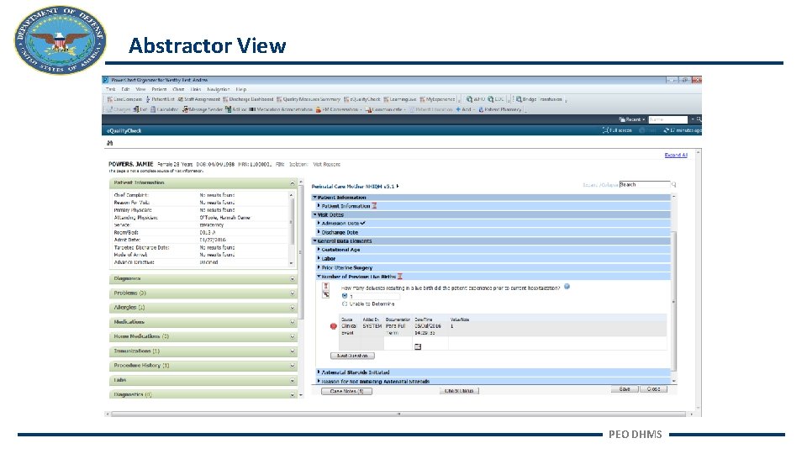Click the find-patient binoculars icon
The image size is (807, 454).
point(109,143)
